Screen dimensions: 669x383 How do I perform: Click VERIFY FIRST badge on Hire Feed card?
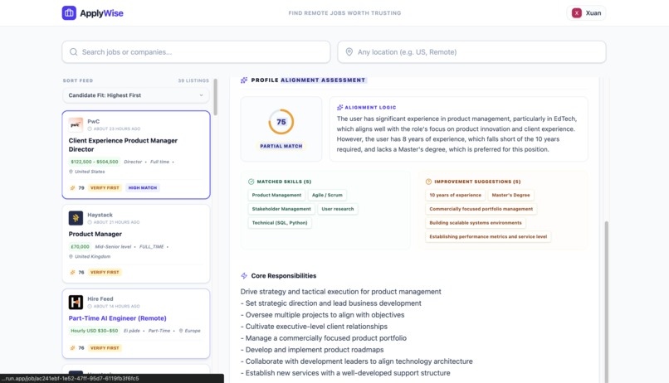click(x=105, y=348)
